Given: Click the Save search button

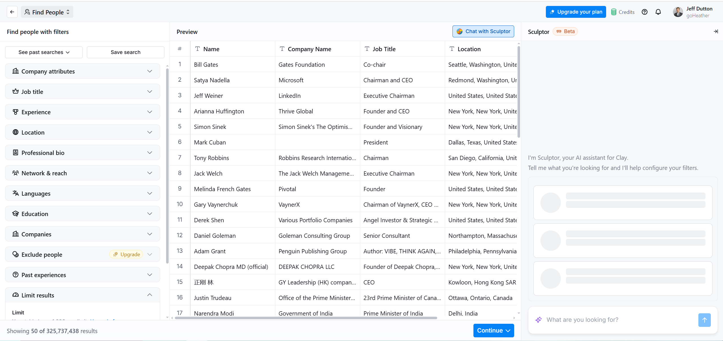Looking at the screenshot, I should [x=125, y=52].
